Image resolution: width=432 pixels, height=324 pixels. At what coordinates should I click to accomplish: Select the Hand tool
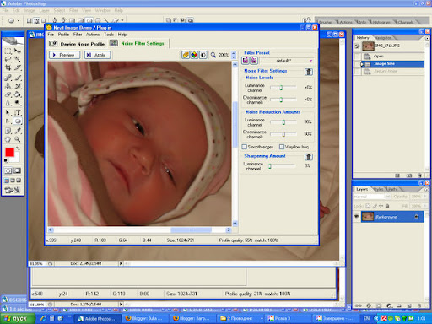[8, 139]
